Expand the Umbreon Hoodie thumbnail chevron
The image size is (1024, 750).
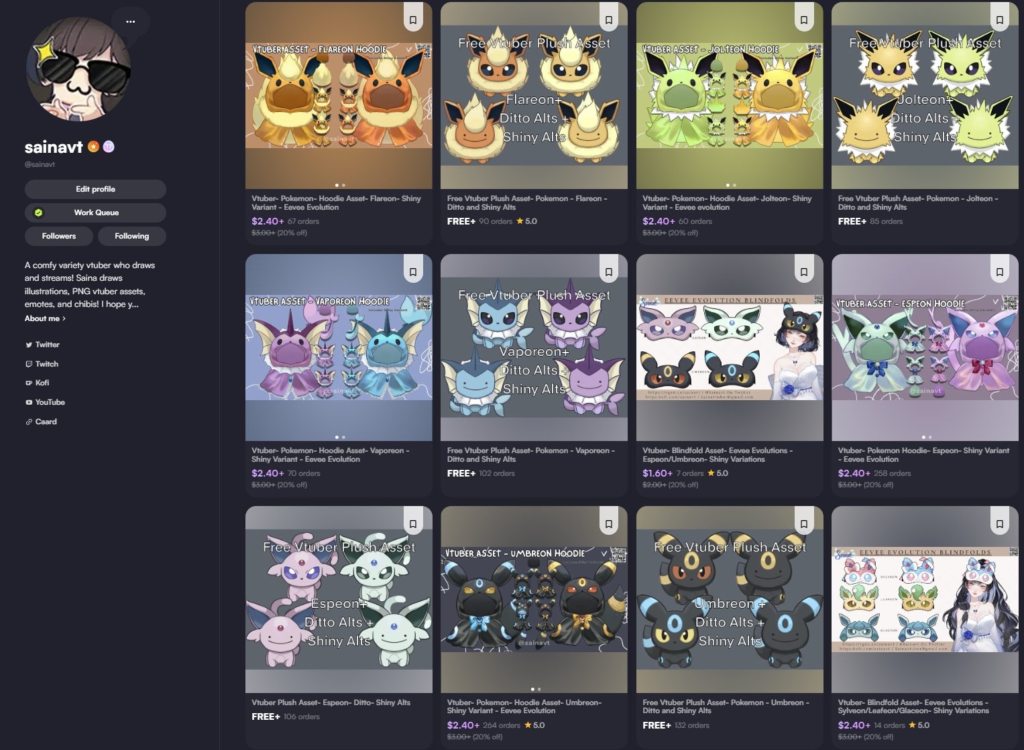click(604, 553)
